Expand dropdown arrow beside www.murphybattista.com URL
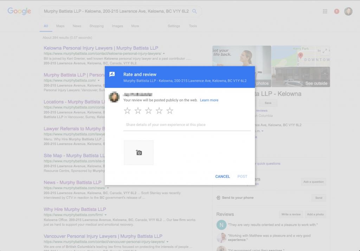Image resolution: width=360 pixels, height=251 pixels. 98,80
